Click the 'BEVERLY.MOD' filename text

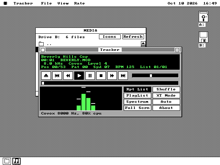pyautogui.click(x=76, y=60)
